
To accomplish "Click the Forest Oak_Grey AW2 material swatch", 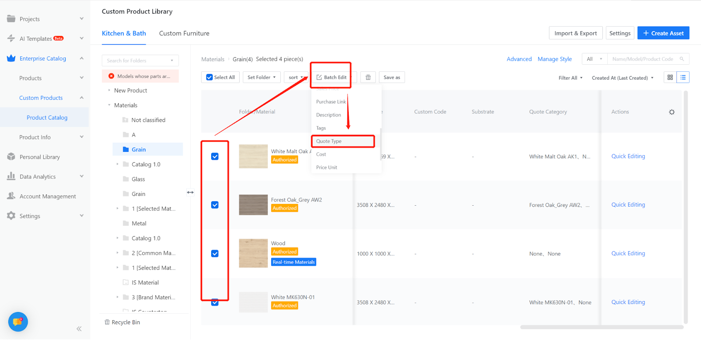I will click(x=253, y=205).
